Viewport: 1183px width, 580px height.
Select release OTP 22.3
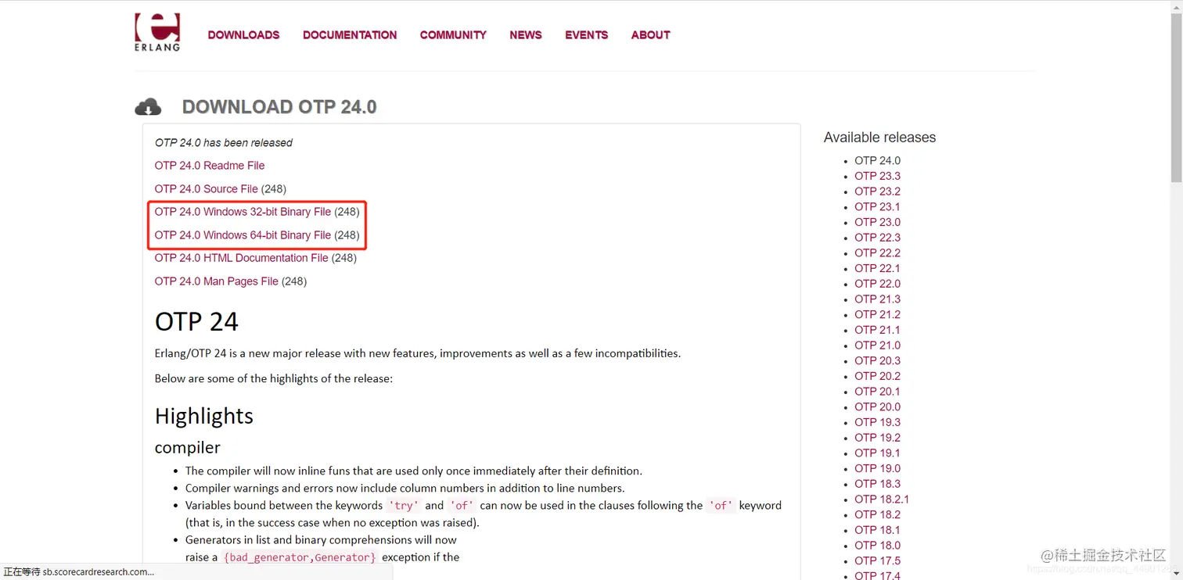(x=877, y=238)
